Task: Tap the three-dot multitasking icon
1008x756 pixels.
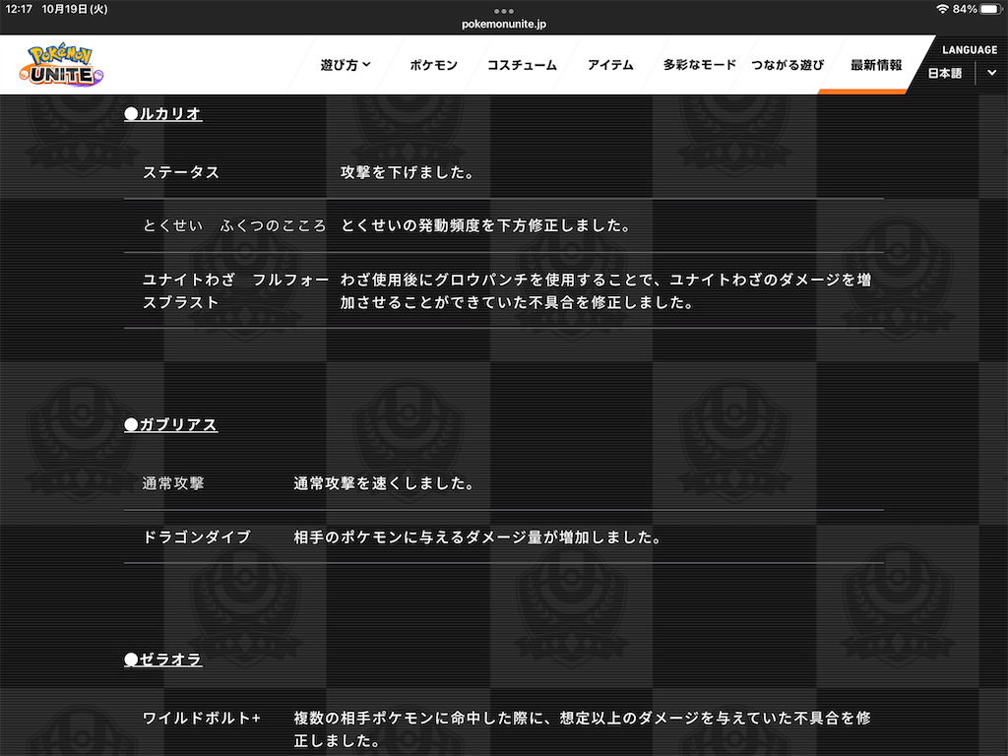Action: tap(504, 11)
